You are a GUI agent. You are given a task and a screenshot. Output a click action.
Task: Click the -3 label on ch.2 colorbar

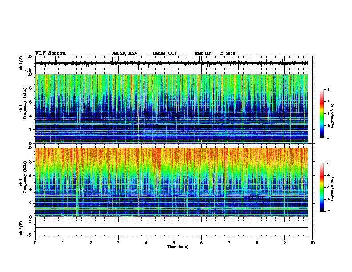click(x=328, y=163)
